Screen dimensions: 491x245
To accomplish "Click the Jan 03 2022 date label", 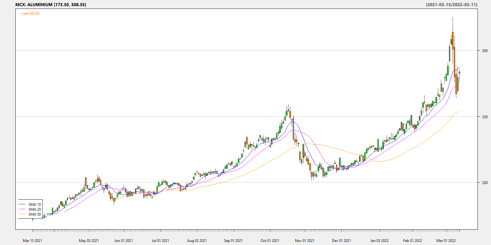I will point(379,241).
